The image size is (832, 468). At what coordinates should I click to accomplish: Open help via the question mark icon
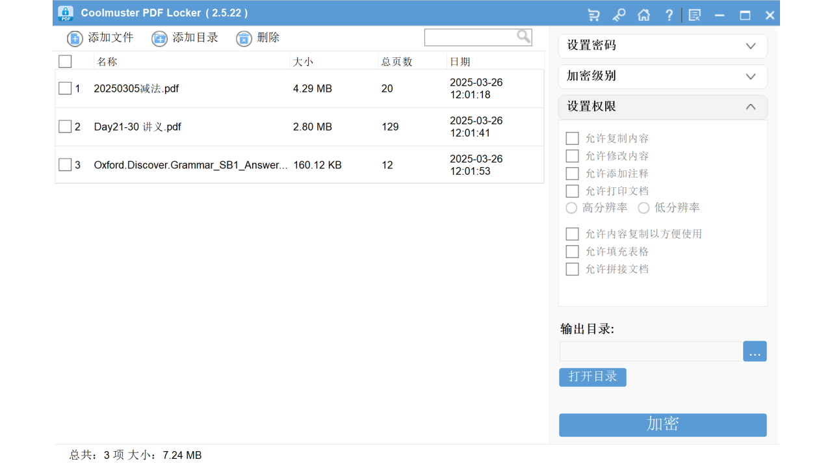[x=669, y=14]
